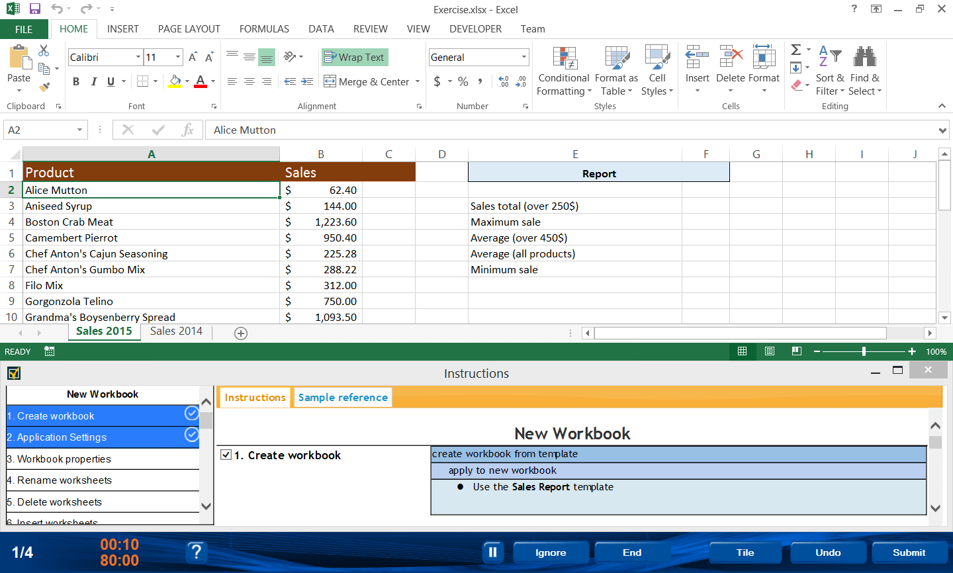Toggle Wrap Text

coord(355,58)
